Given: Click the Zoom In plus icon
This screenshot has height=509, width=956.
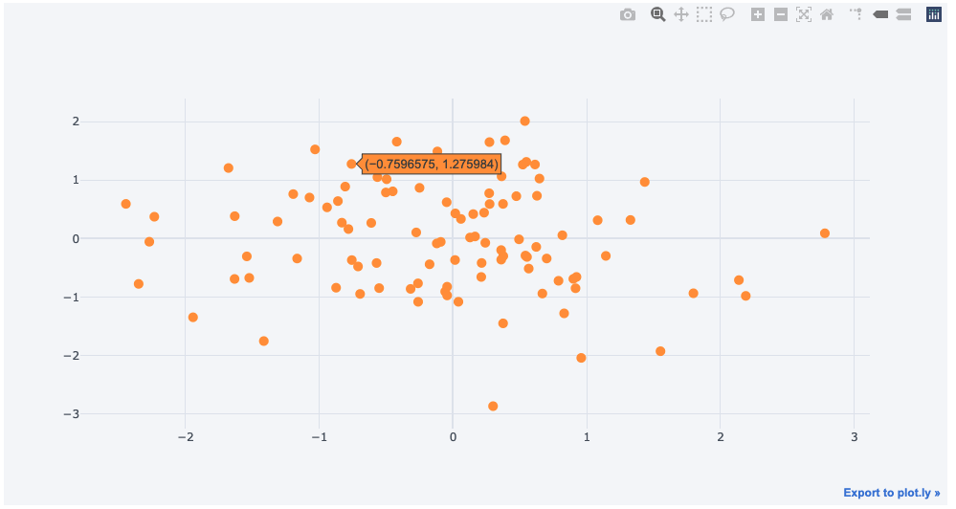Looking at the screenshot, I should point(758,14).
